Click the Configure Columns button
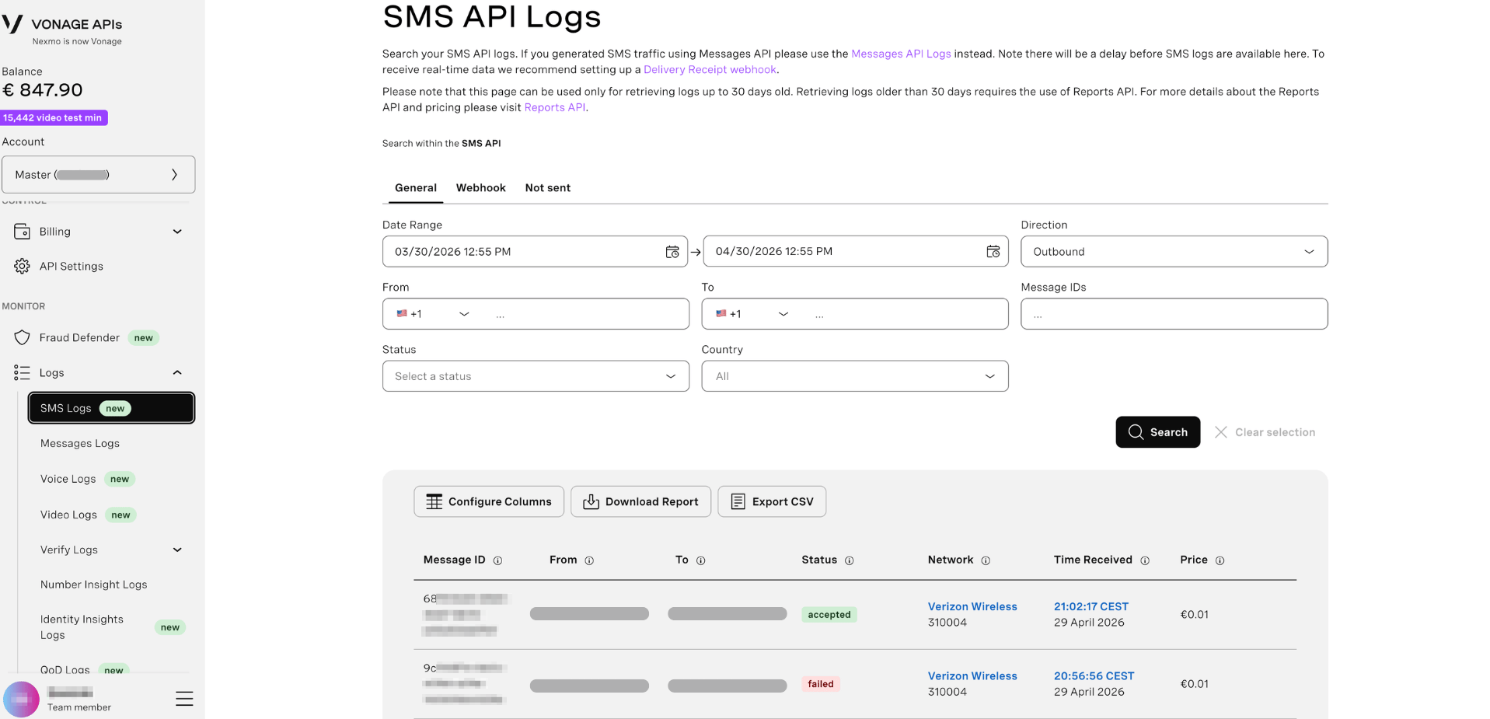Screen dimensions: 1490x719 (x=489, y=502)
